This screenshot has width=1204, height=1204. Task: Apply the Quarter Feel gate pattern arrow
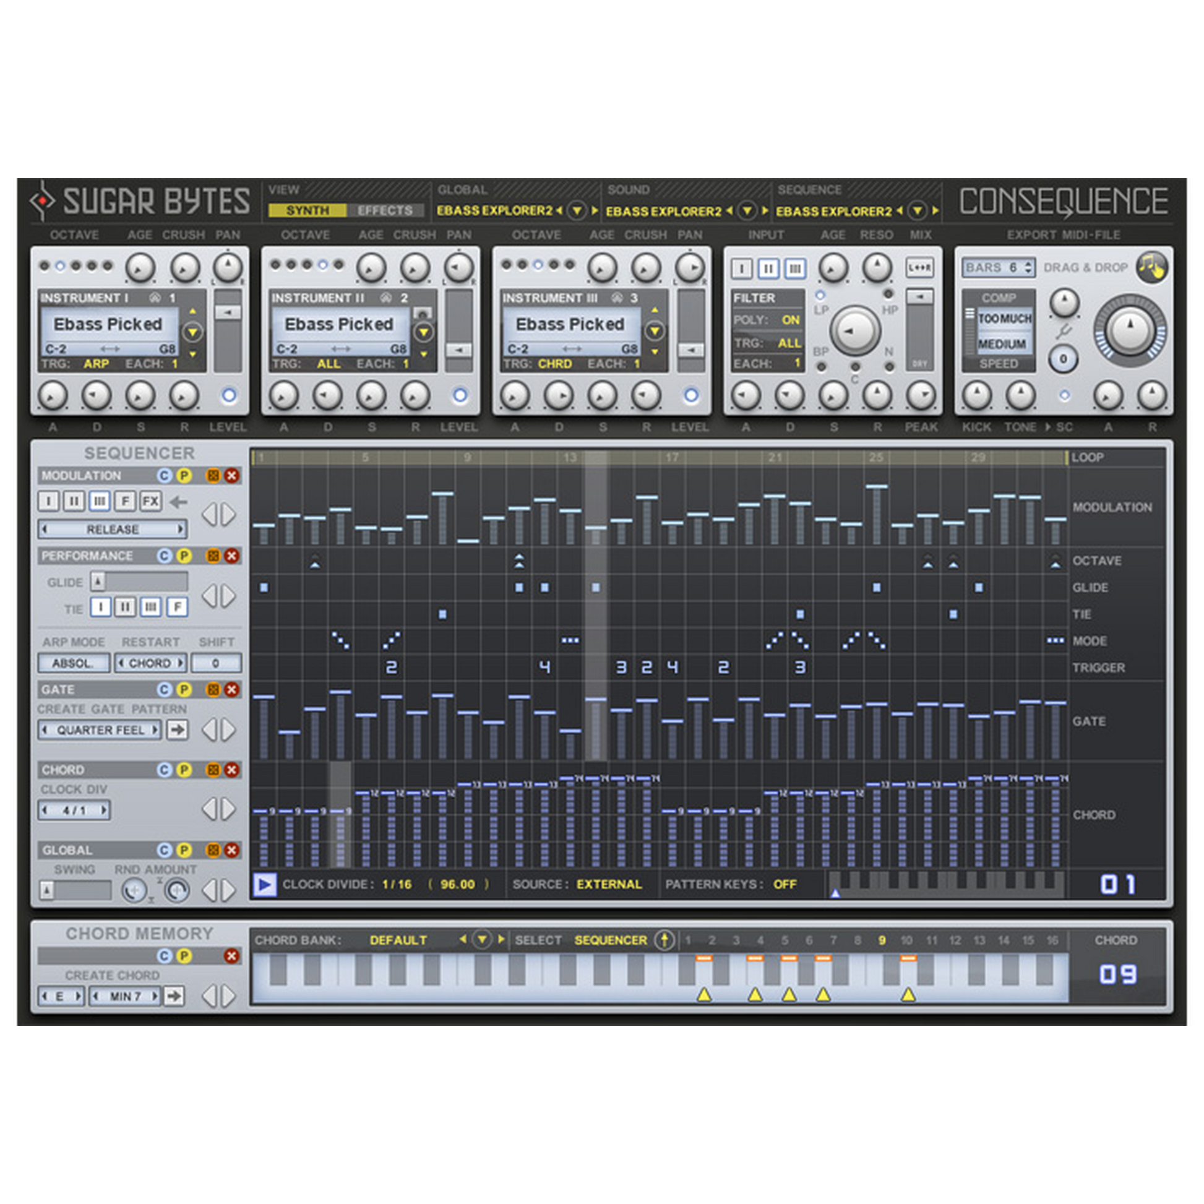tap(178, 729)
